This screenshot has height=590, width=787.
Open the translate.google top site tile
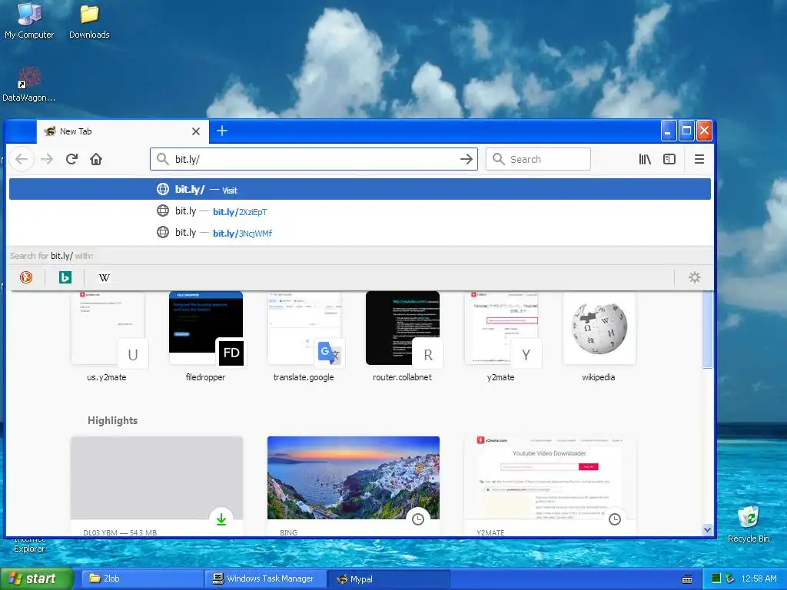[304, 336]
